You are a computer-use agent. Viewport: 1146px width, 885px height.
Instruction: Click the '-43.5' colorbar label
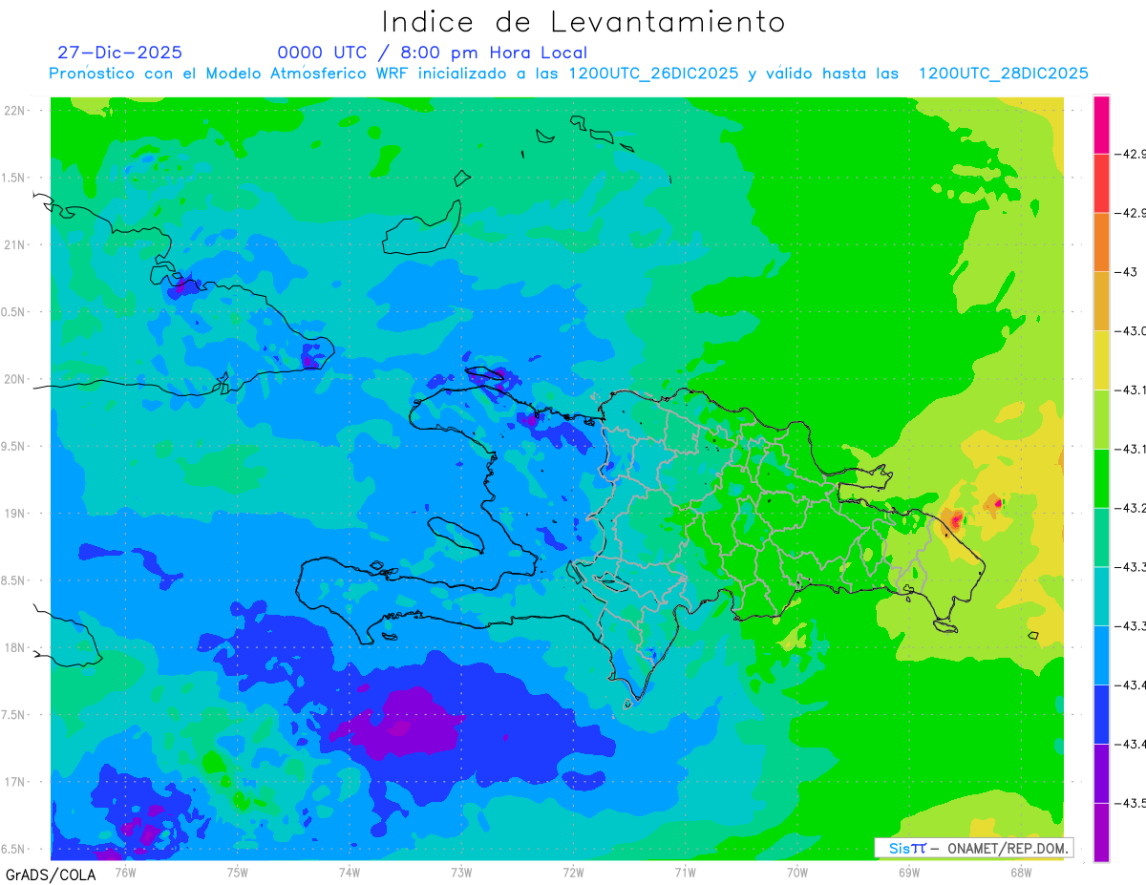[x=1131, y=803]
